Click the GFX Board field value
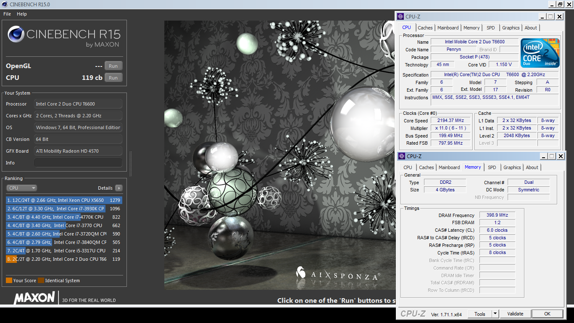The height and width of the screenshot is (323, 574). pos(78,151)
